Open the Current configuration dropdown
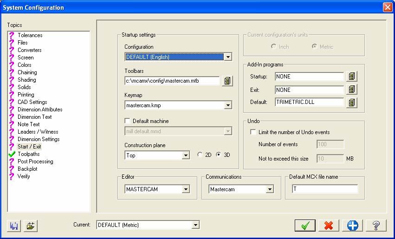 click(195, 225)
